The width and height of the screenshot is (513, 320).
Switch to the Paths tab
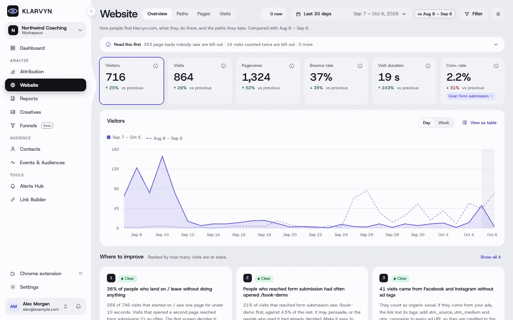182,14
